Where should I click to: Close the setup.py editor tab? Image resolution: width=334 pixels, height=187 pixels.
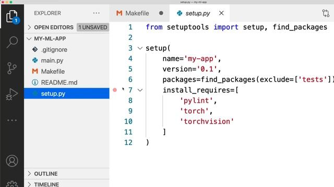click(x=221, y=13)
